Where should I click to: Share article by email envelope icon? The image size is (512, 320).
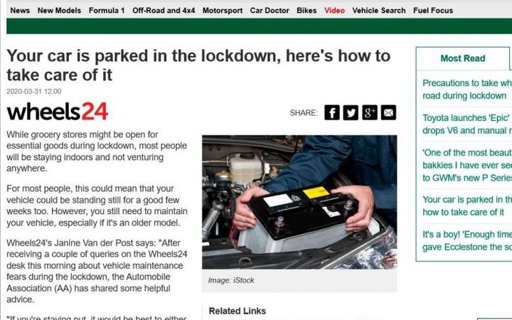pyautogui.click(x=388, y=112)
